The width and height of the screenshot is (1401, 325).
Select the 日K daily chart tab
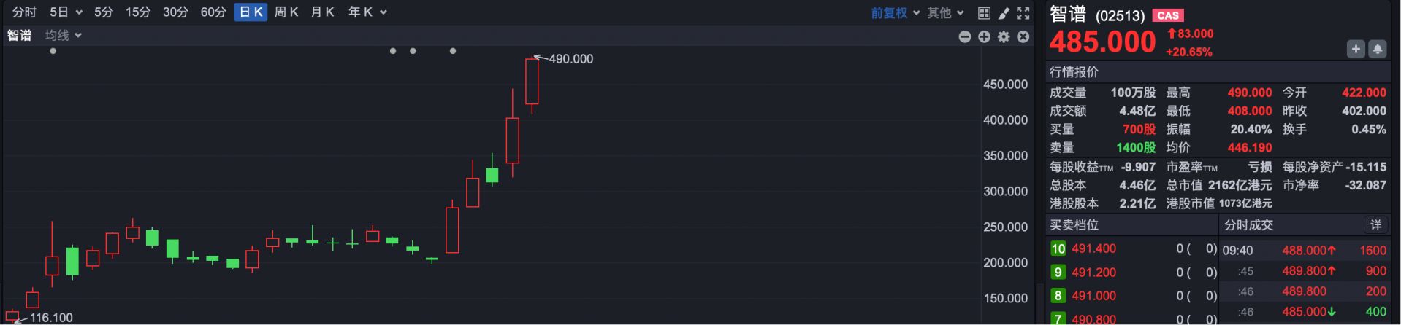coord(251,12)
